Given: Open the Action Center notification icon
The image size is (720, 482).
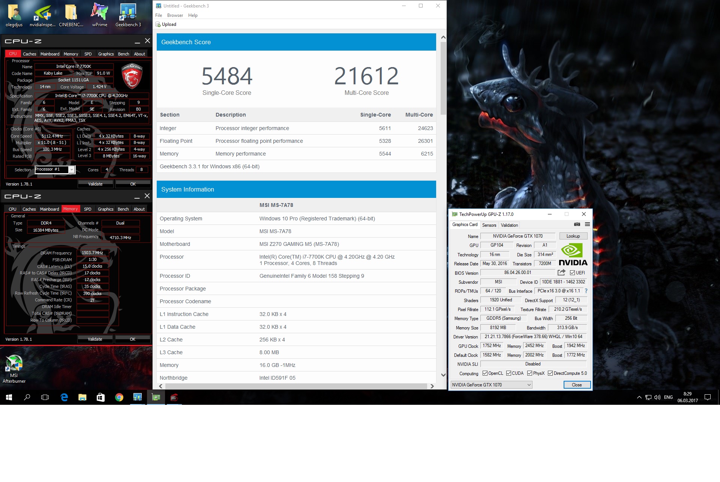Looking at the screenshot, I should (x=708, y=397).
